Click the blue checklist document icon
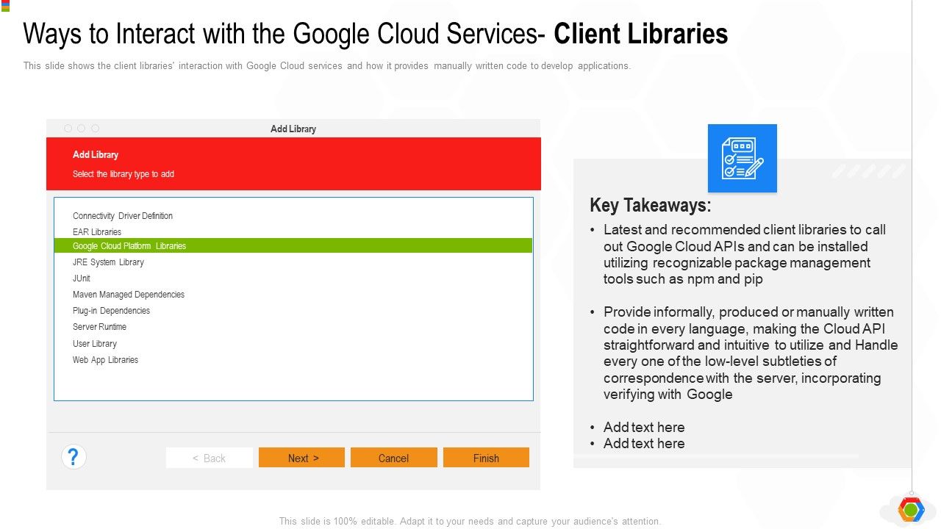 click(x=742, y=157)
